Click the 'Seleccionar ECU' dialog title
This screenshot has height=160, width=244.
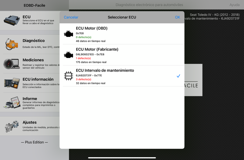122,17
